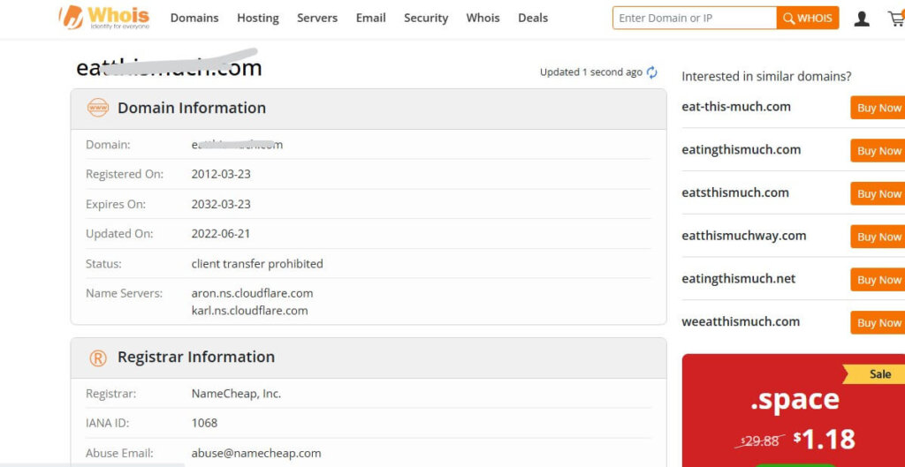Buy Now for eatingthismuch.net

pos(878,280)
